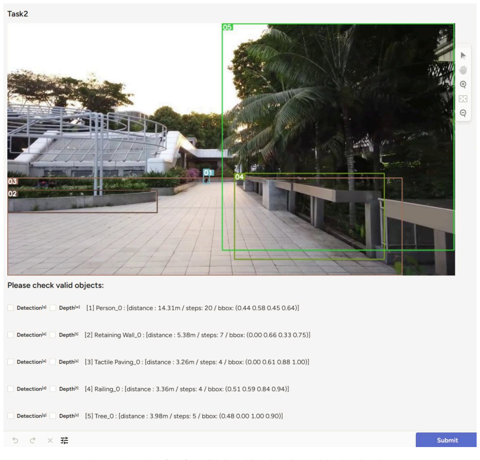Clear with the X icon
The height and width of the screenshot is (460, 480).
point(50,440)
